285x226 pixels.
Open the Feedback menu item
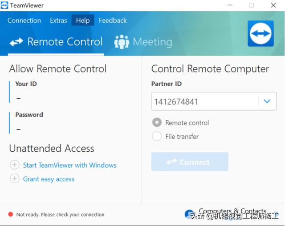(113, 20)
